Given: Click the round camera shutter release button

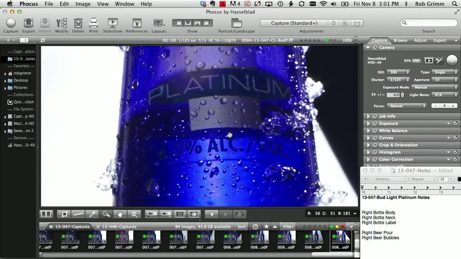Looking at the screenshot, I should click(452, 61).
